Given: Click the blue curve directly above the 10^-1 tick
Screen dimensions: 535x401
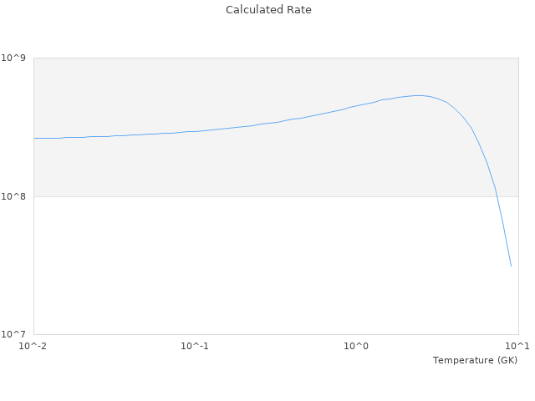Looking at the screenshot, I should click(194, 131).
